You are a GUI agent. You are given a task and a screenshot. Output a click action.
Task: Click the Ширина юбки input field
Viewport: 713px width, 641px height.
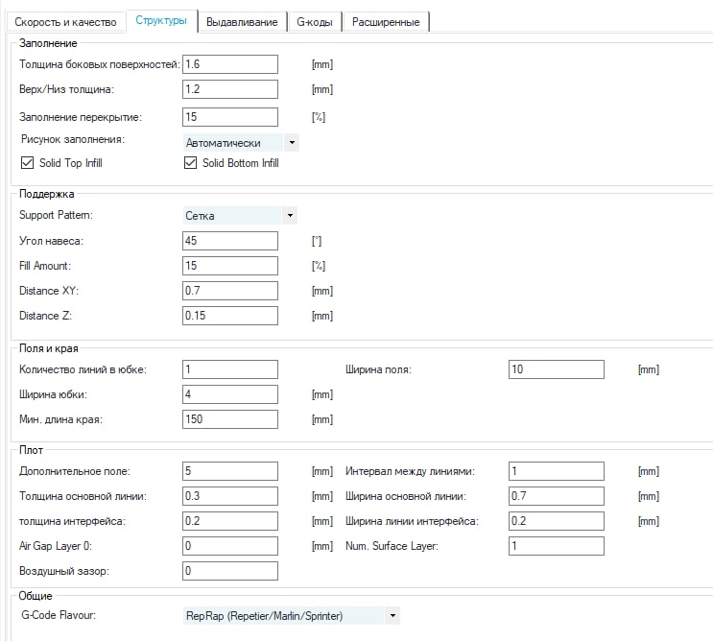pyautogui.click(x=230, y=394)
